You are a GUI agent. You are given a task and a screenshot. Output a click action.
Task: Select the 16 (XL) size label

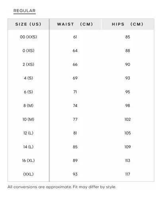pos(28,160)
